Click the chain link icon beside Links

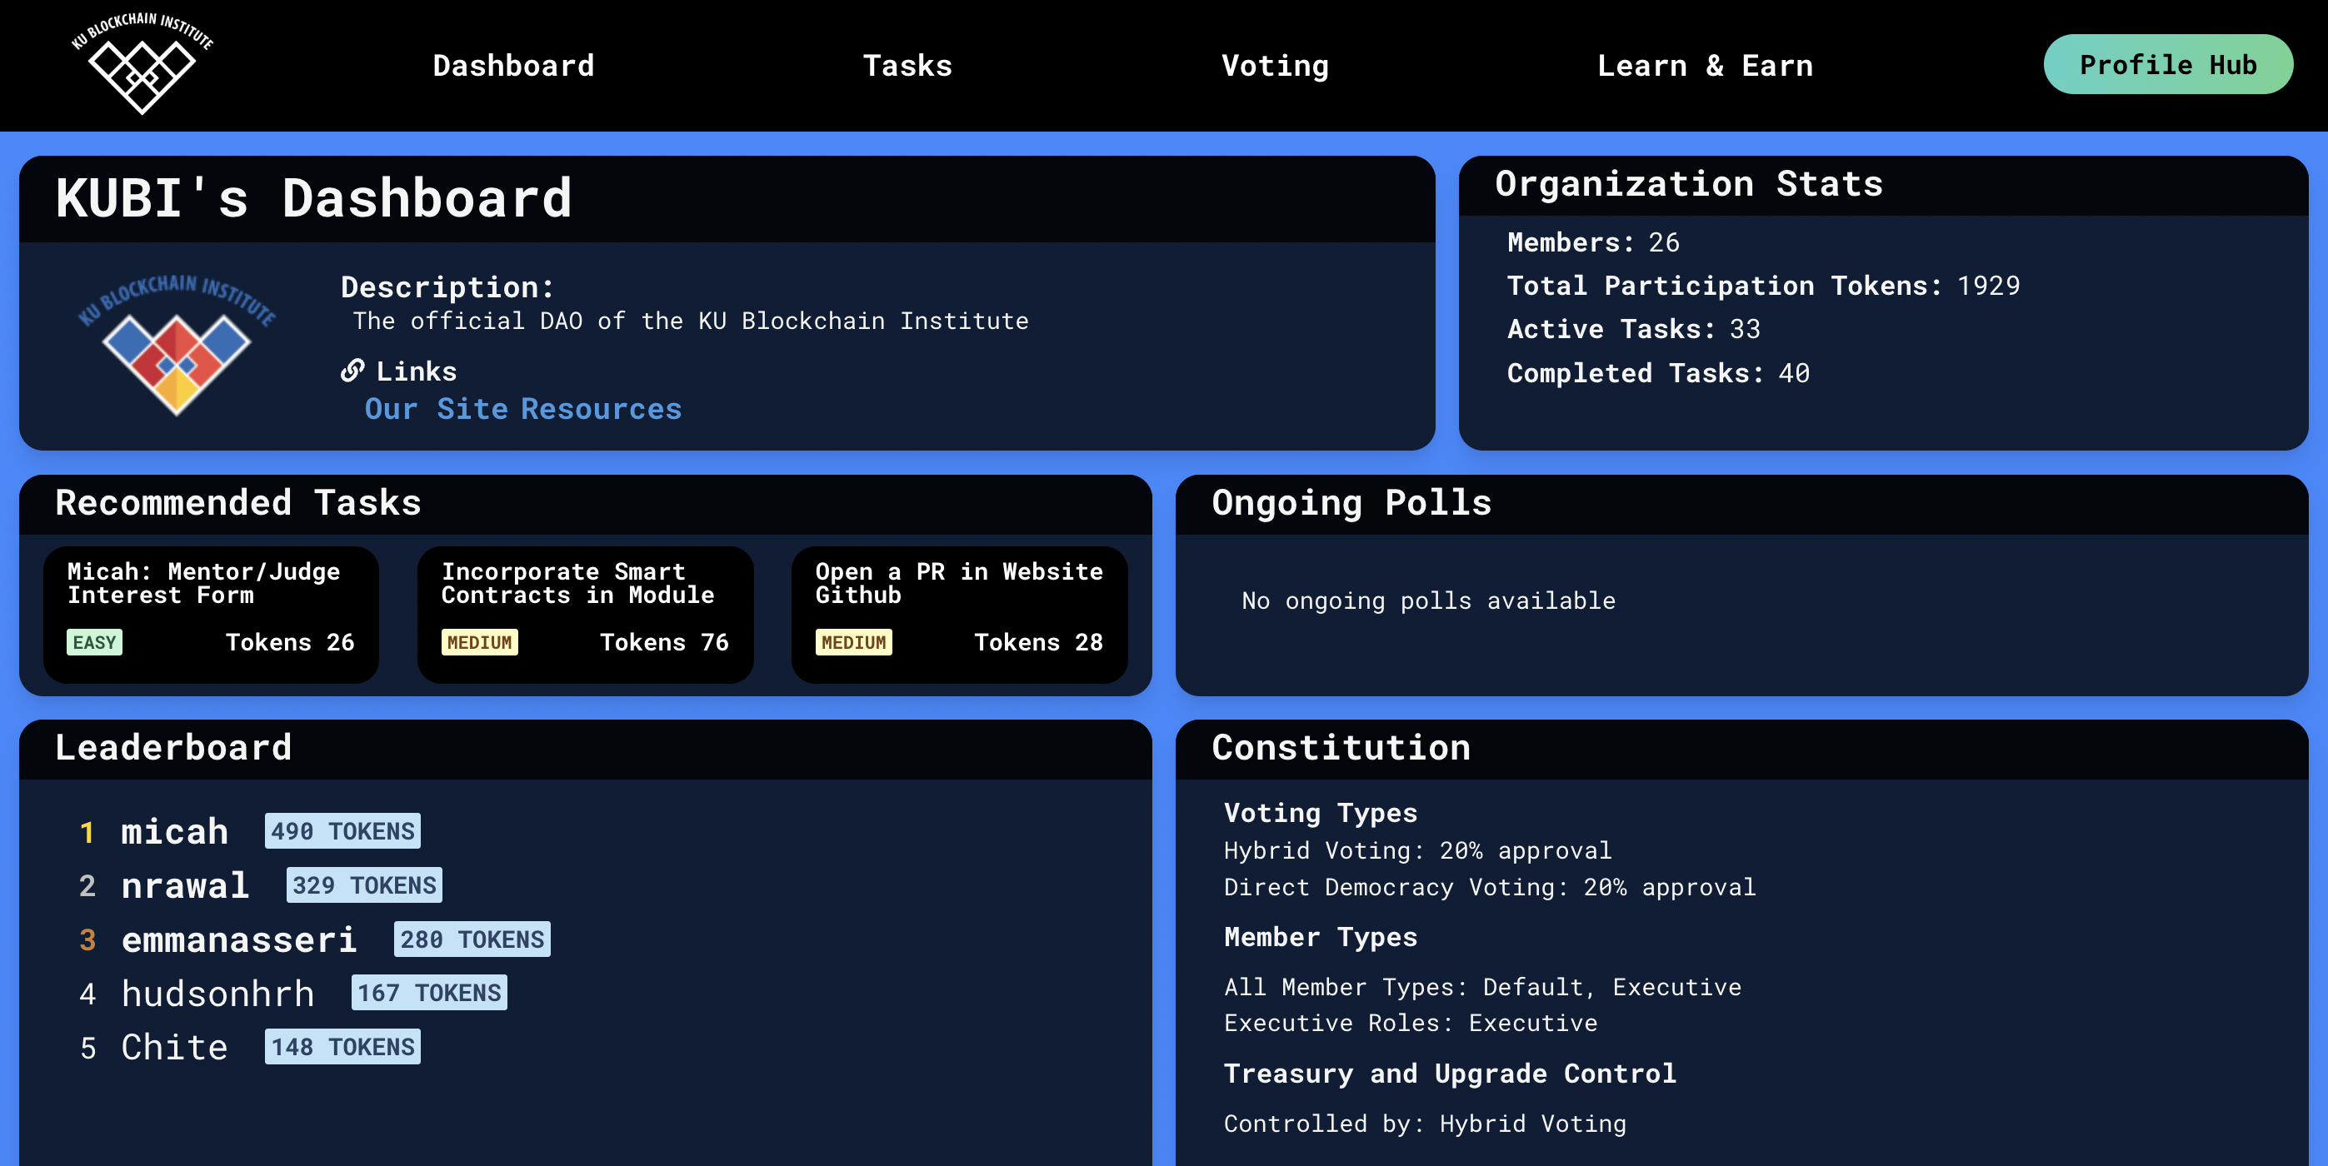click(352, 371)
